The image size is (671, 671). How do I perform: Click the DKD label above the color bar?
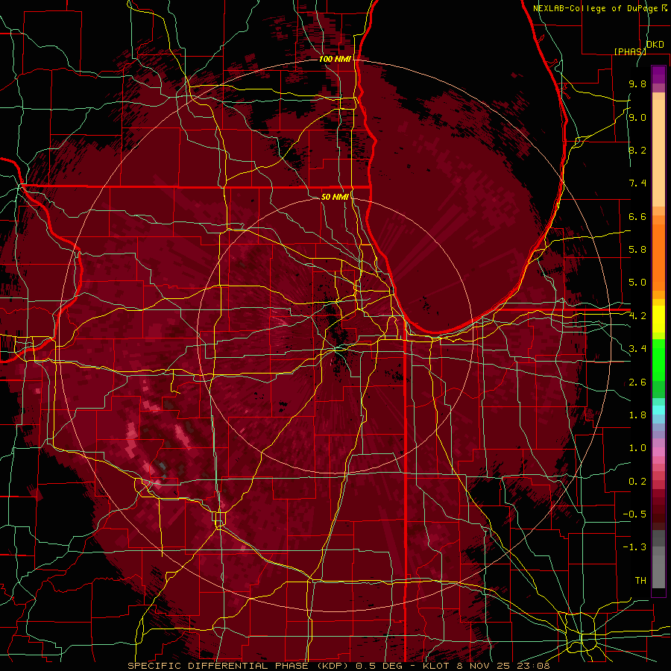pos(655,45)
